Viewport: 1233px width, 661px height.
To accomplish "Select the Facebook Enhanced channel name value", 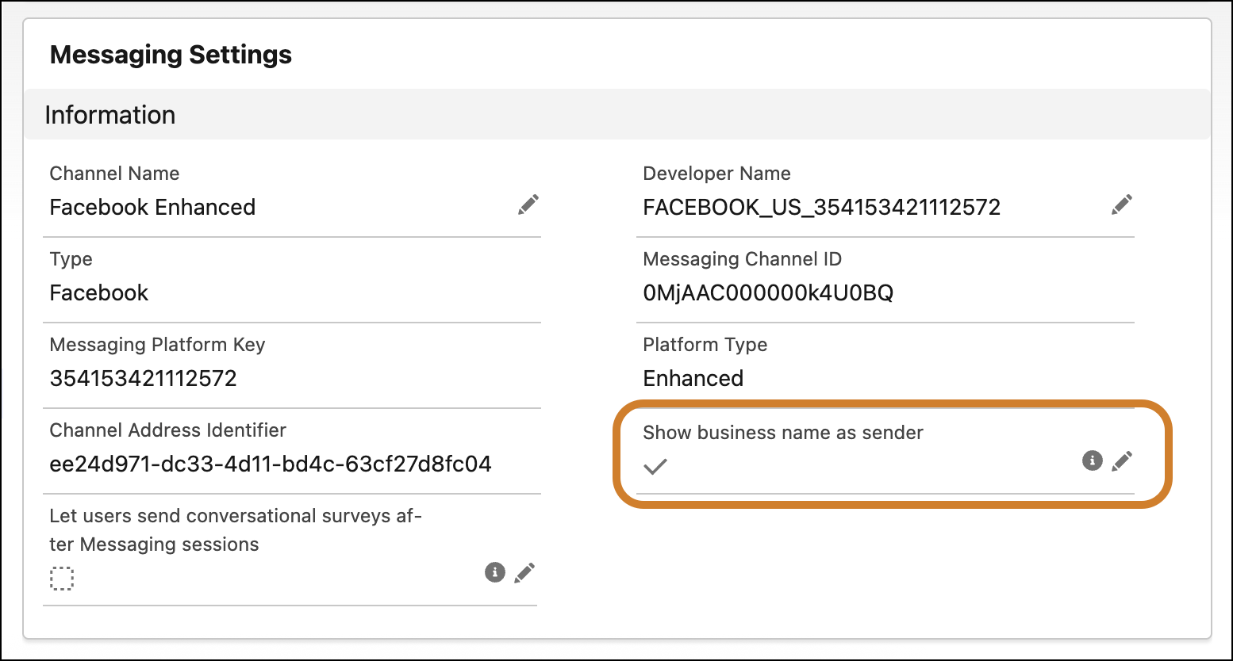I will tap(152, 207).
